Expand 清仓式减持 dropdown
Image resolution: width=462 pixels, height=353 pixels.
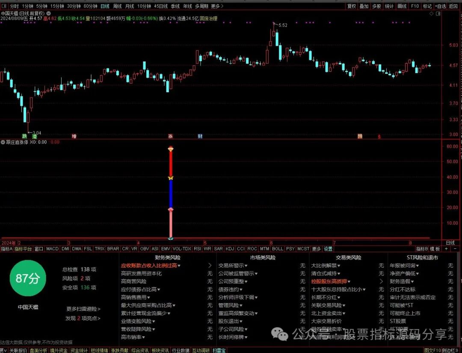(x=326, y=273)
